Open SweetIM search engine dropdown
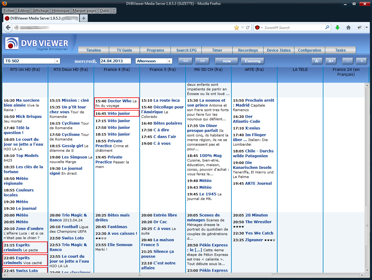 (x=259, y=27)
